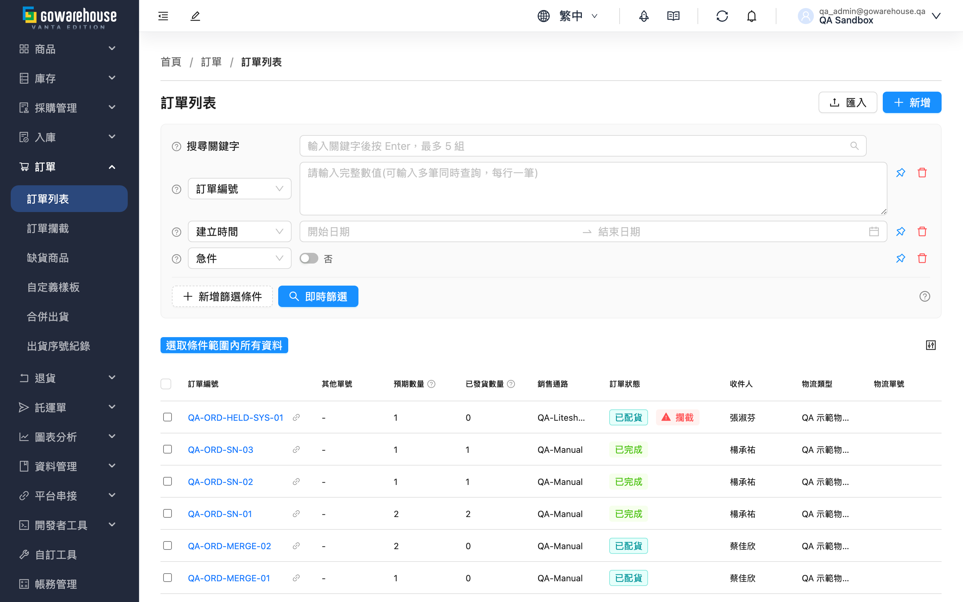Open the rocket release notes icon
The image size is (963, 602).
644,16
